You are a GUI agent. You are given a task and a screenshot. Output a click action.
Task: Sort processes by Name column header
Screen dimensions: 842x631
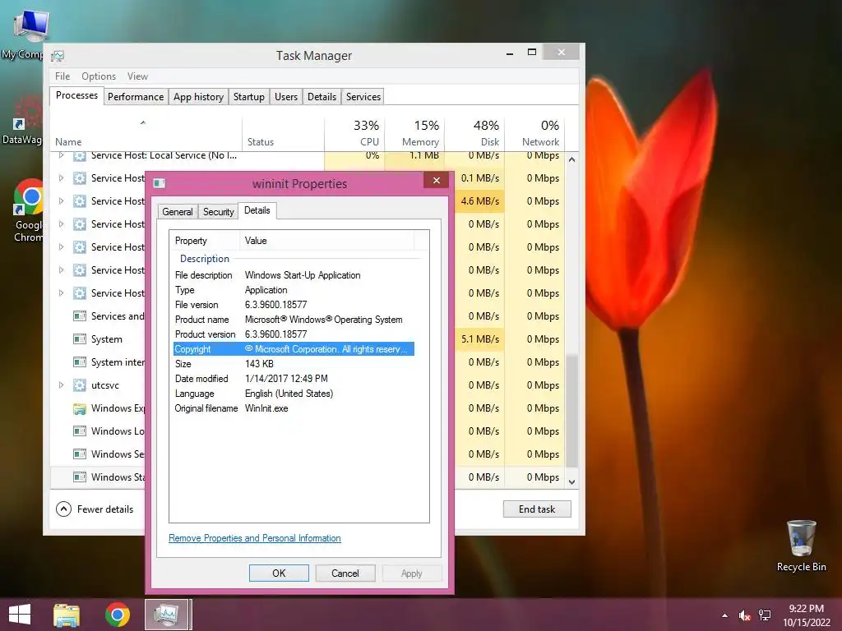tap(146, 132)
